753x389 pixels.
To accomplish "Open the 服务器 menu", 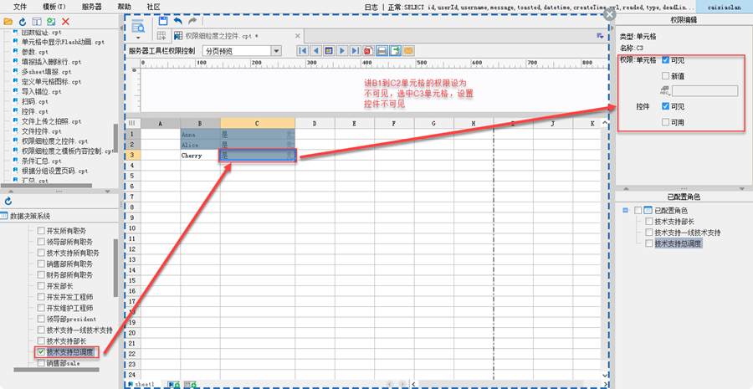I will (91, 7).
